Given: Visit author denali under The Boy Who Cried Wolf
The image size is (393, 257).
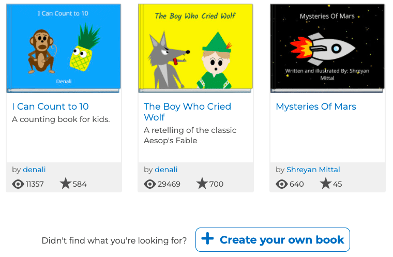Looking at the screenshot, I should [166, 170].
